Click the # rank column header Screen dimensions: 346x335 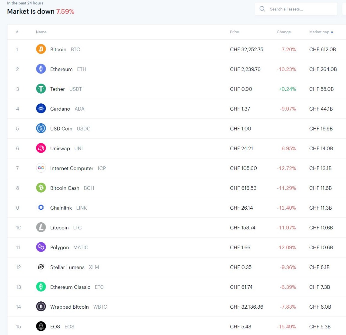[x=17, y=32]
